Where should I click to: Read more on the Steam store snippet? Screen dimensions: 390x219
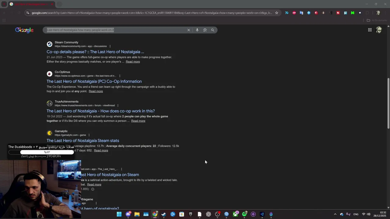click(94, 185)
